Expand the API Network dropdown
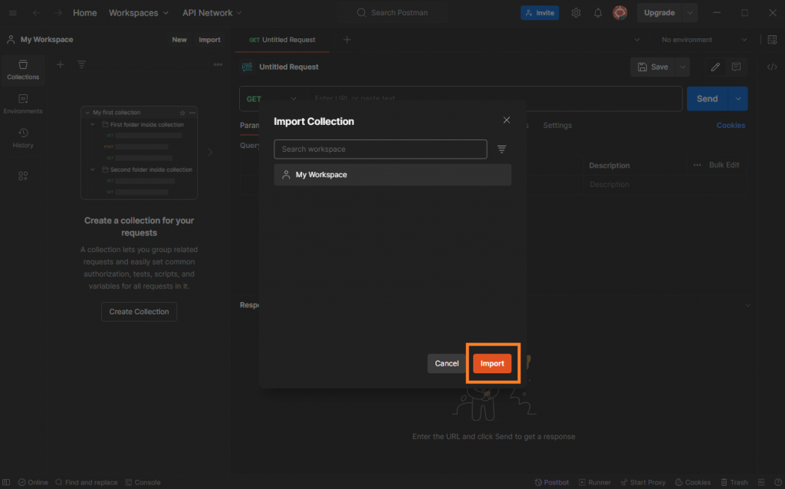Viewport: 785px width, 489px height. pyautogui.click(x=212, y=13)
